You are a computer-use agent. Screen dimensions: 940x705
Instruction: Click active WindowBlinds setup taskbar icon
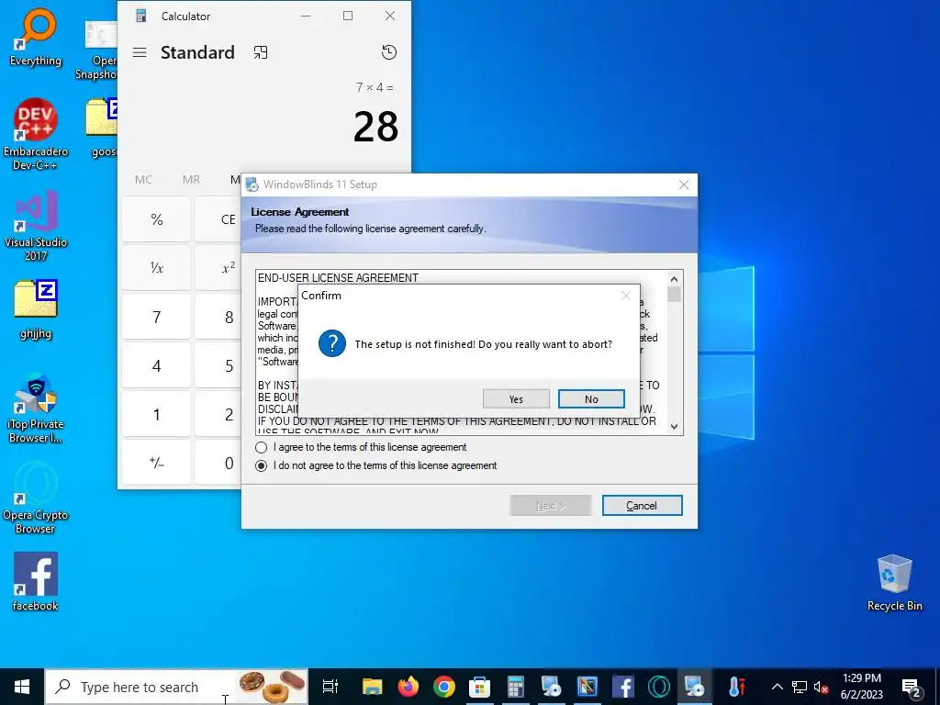click(x=695, y=687)
